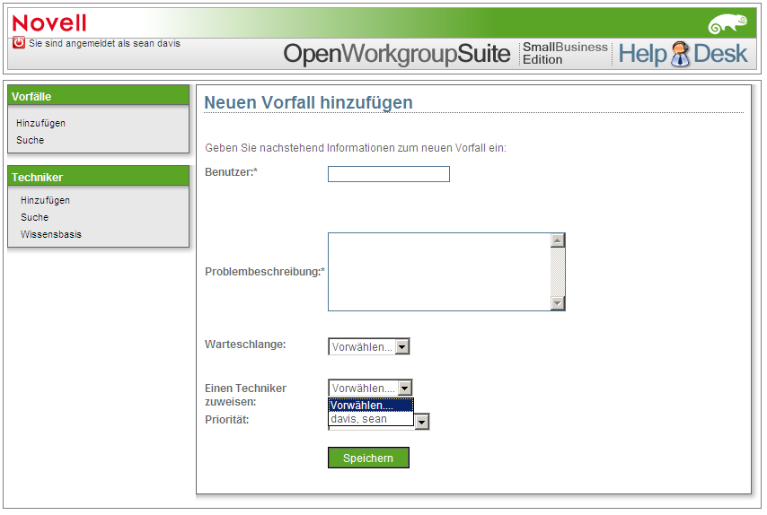Screen dimensions: 767x515
Task: Click 'Sie sind angemeldet als sean davis'
Action: coord(104,43)
